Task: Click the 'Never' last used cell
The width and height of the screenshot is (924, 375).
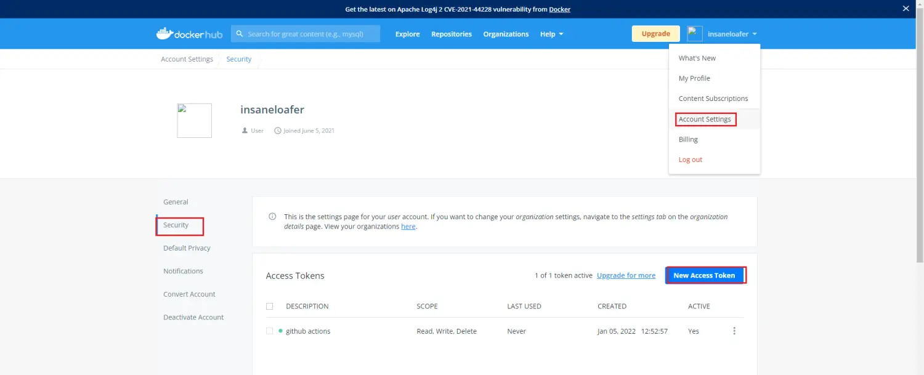Action: point(516,331)
